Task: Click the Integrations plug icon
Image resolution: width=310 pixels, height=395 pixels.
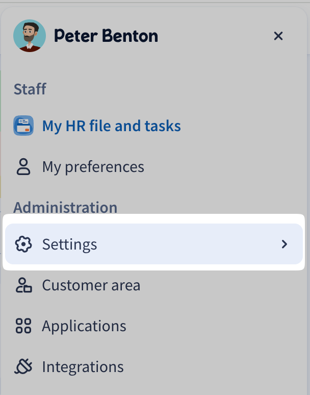Action: click(23, 367)
